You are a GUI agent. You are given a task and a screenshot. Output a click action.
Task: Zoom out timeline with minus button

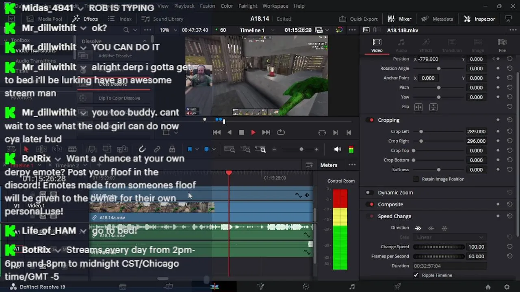(274, 149)
